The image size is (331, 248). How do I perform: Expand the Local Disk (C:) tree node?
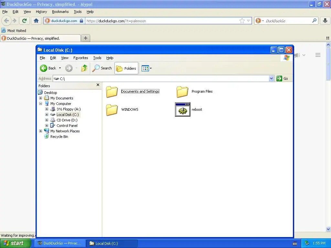point(47,115)
